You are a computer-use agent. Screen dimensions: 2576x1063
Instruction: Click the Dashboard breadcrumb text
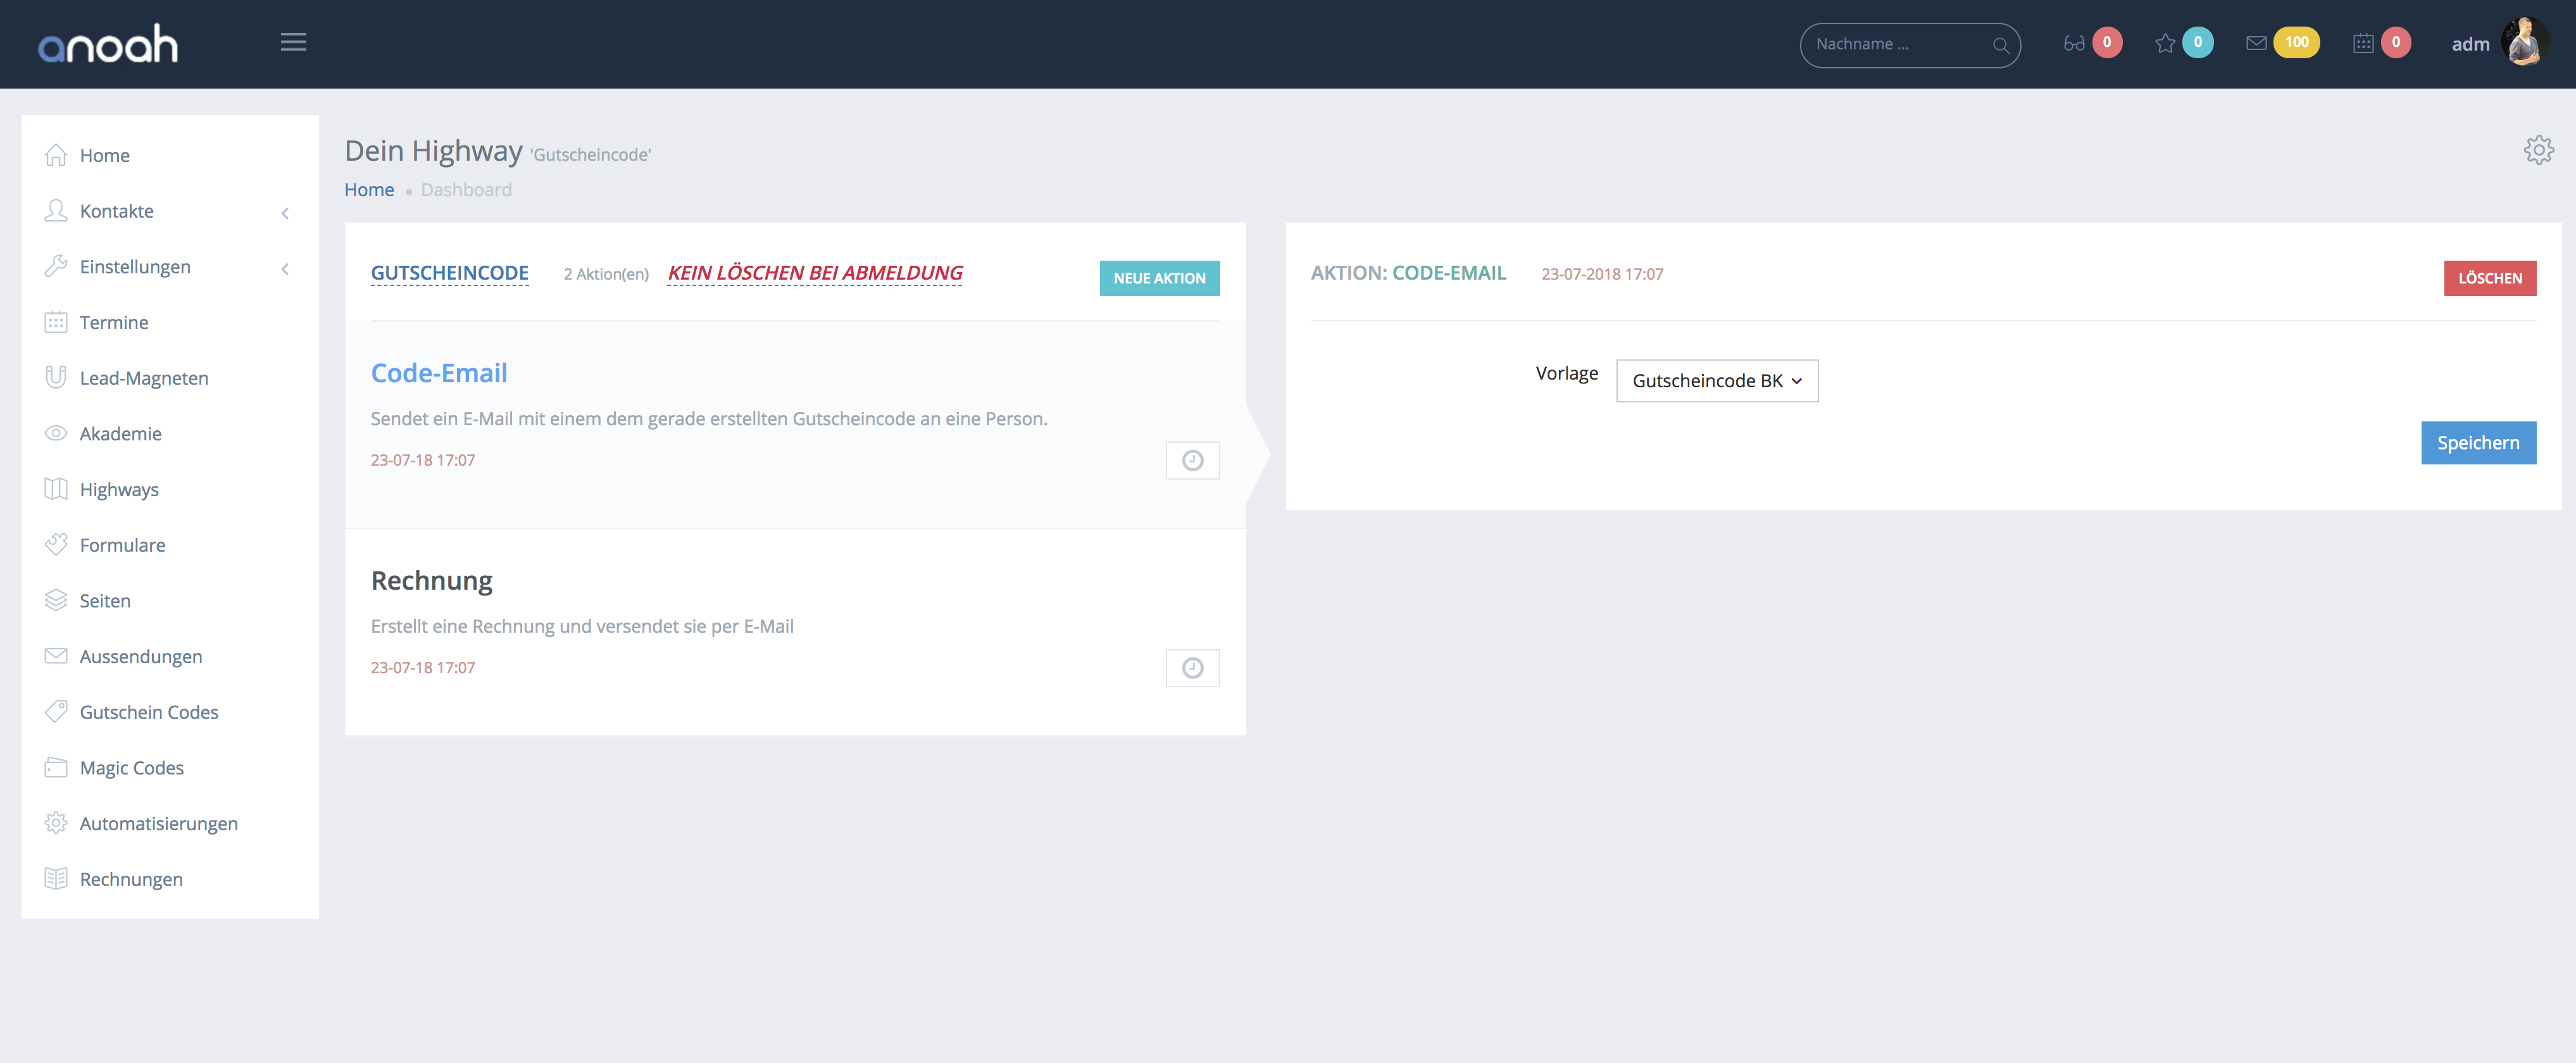(466, 190)
